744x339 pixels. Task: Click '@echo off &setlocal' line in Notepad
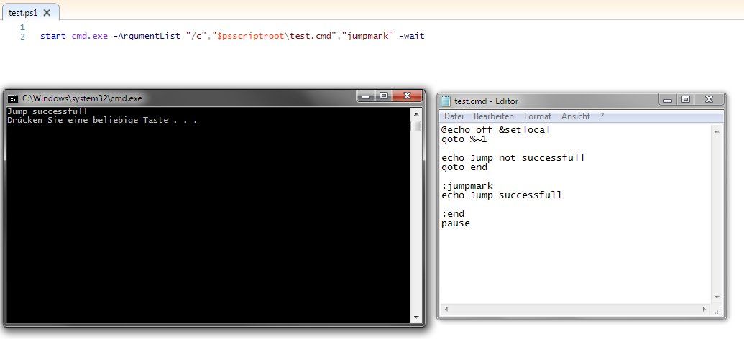[x=496, y=130]
